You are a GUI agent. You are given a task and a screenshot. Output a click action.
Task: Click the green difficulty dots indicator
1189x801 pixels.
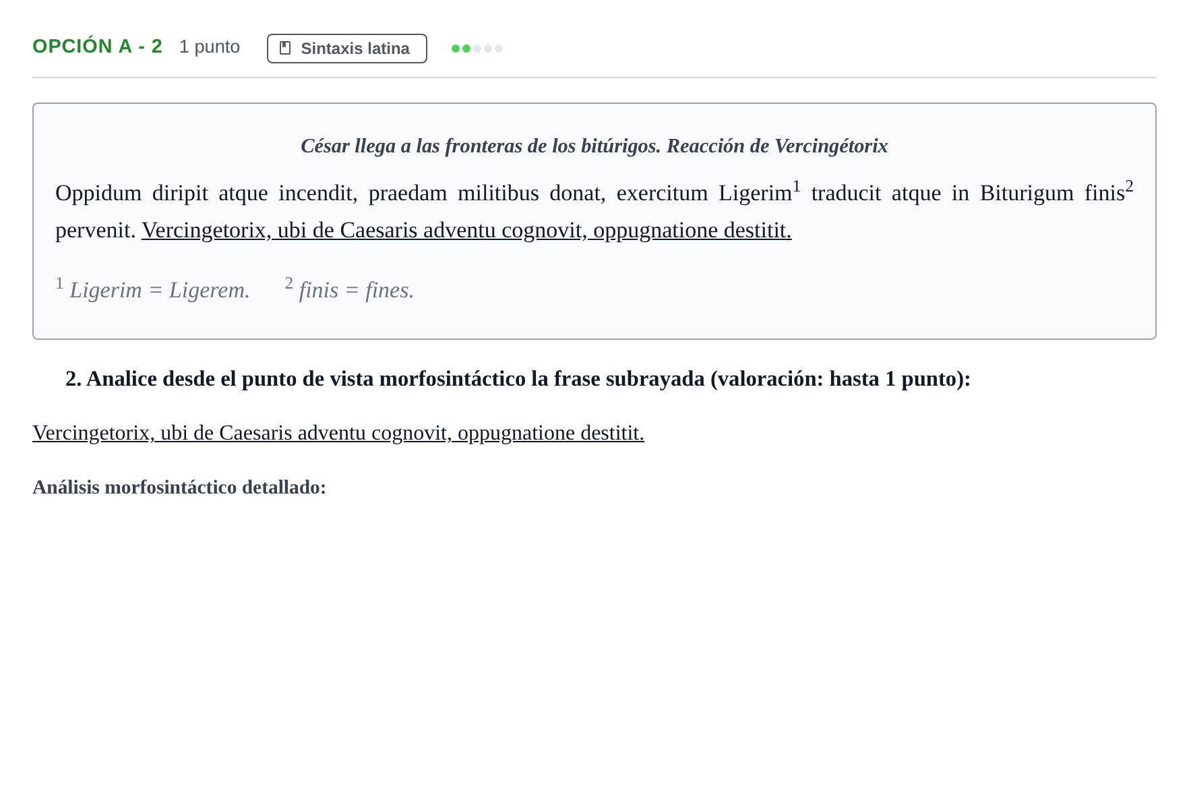(x=477, y=49)
